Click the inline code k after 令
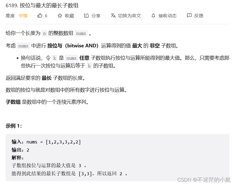235x185 pixels. pyautogui.click(x=54, y=58)
